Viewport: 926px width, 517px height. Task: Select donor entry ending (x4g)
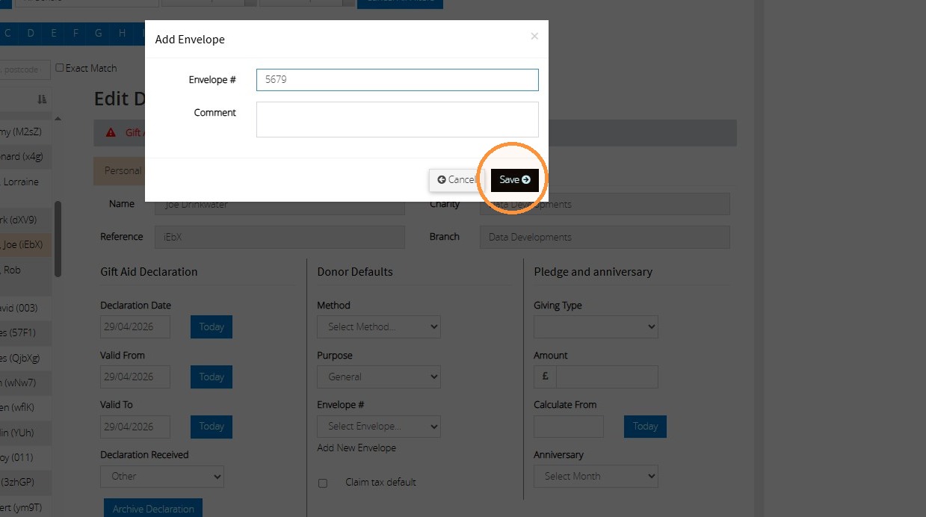tap(25, 157)
